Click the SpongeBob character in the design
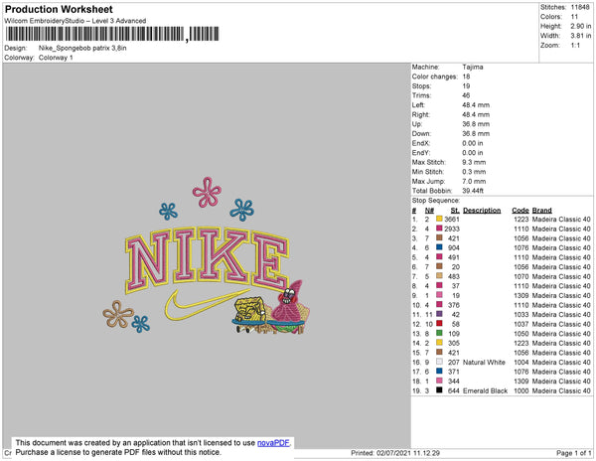The width and height of the screenshot is (596, 461). pyautogui.click(x=249, y=315)
